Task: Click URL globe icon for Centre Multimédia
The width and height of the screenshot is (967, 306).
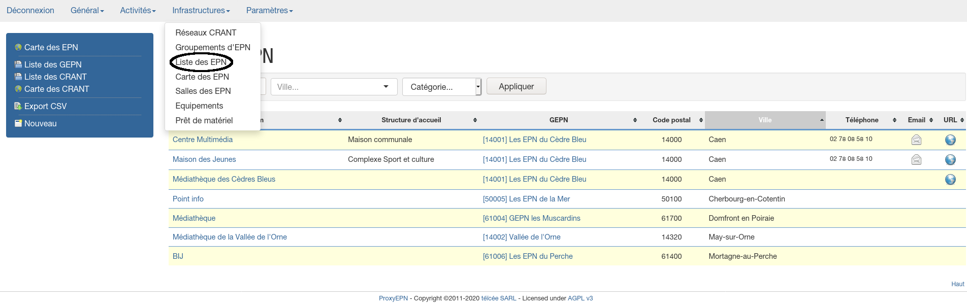Action: 950,140
